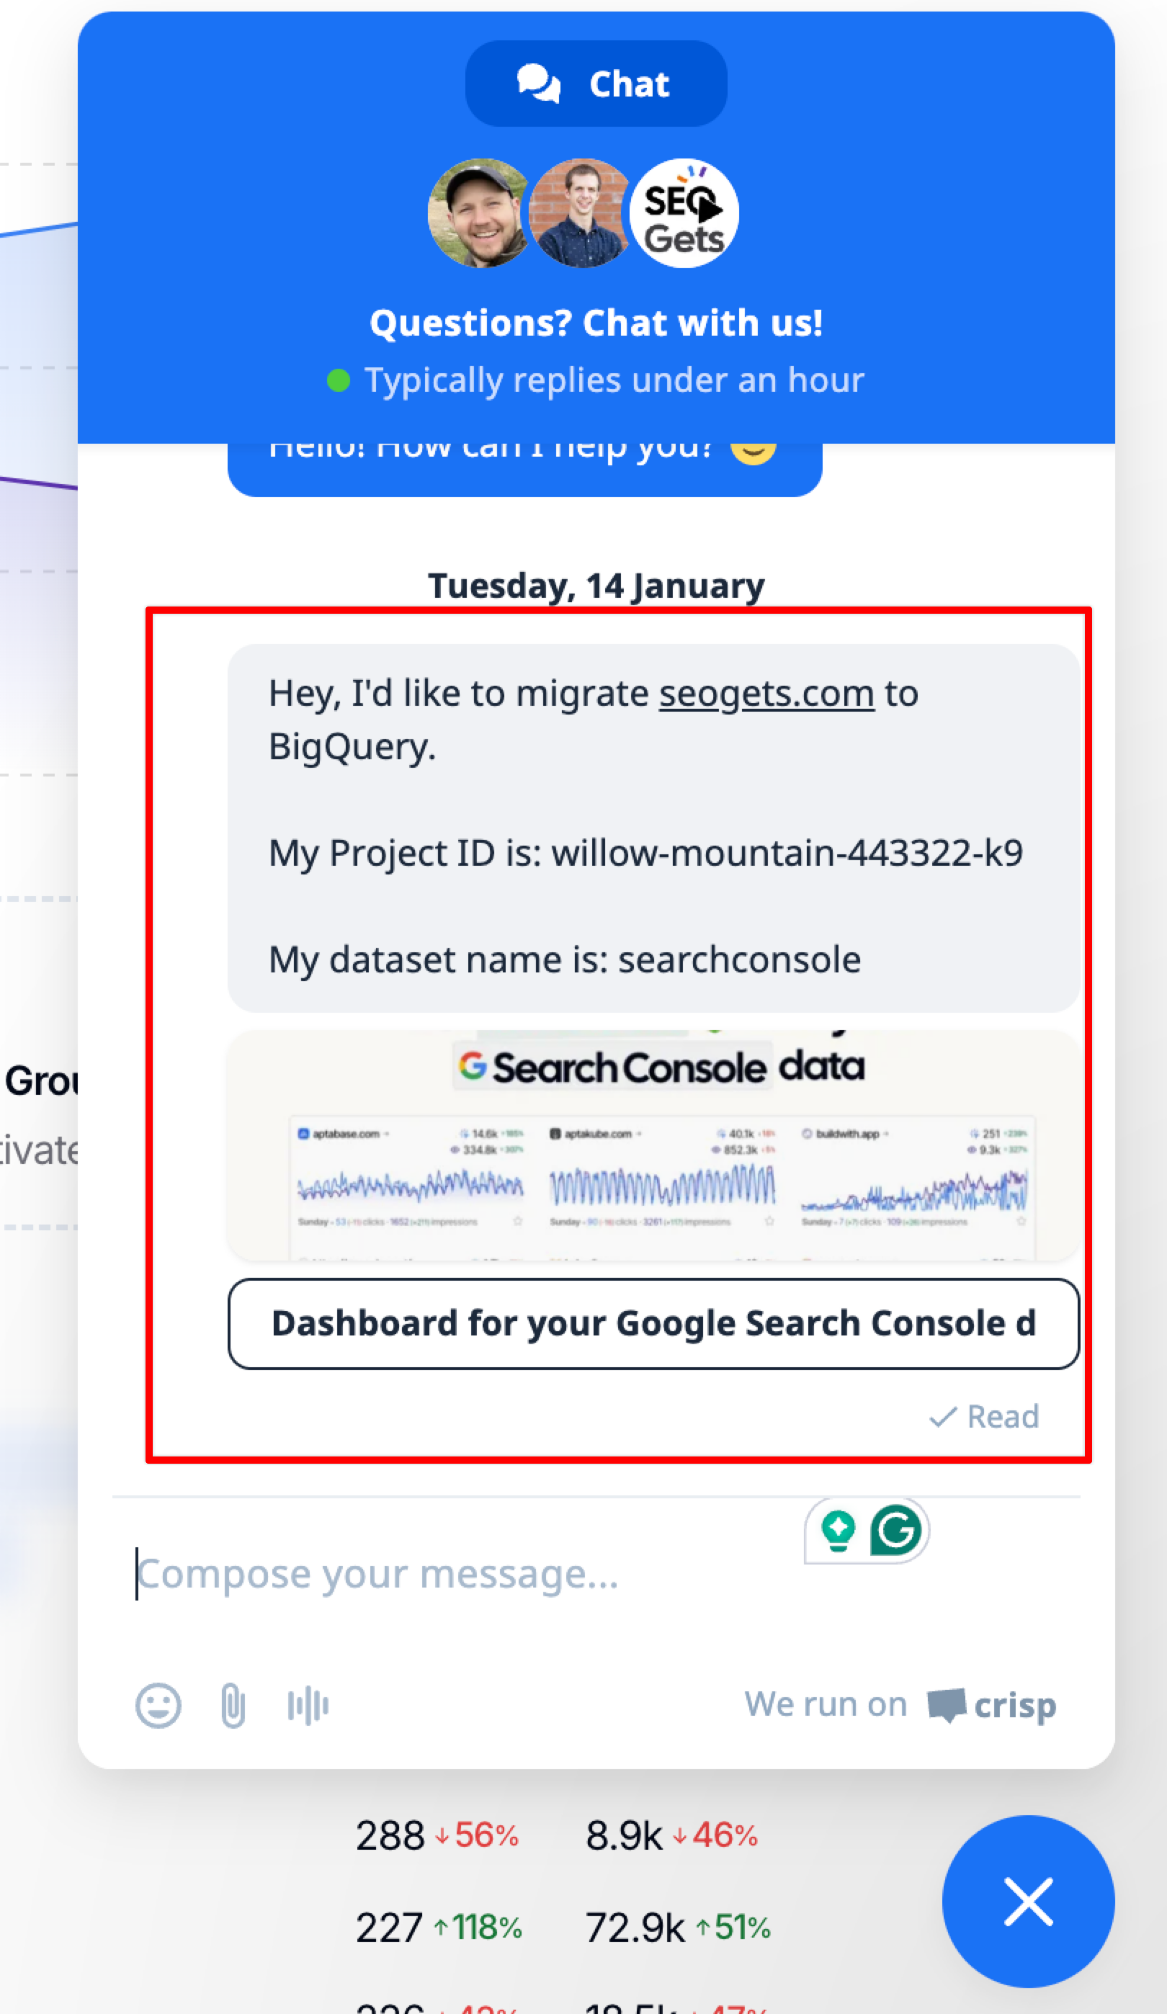Click the chat bubbles icon in the header
The image size is (1167, 2014).
tap(538, 84)
